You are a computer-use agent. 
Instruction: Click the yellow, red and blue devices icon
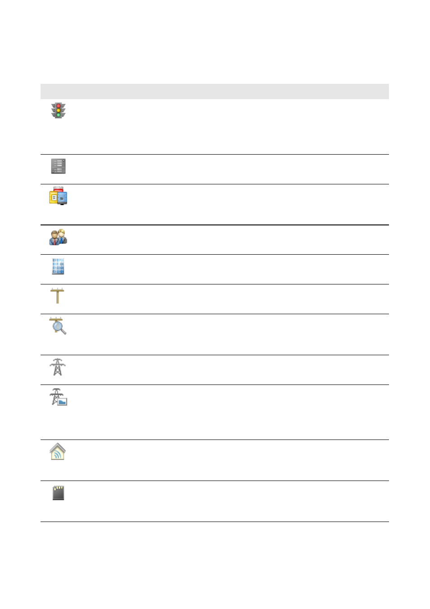[58, 197]
